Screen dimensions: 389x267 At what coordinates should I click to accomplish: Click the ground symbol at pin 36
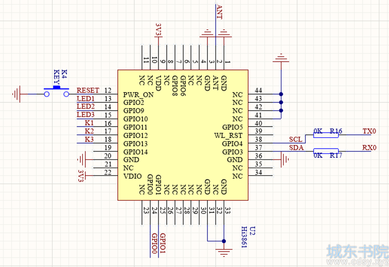pyautogui.click(x=285, y=159)
